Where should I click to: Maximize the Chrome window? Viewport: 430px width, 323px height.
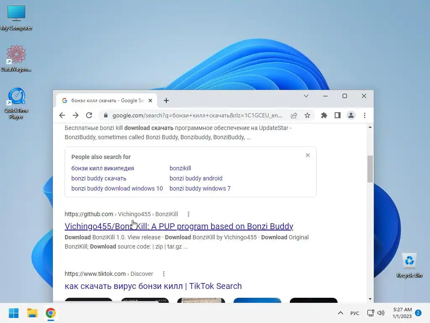coord(345,96)
